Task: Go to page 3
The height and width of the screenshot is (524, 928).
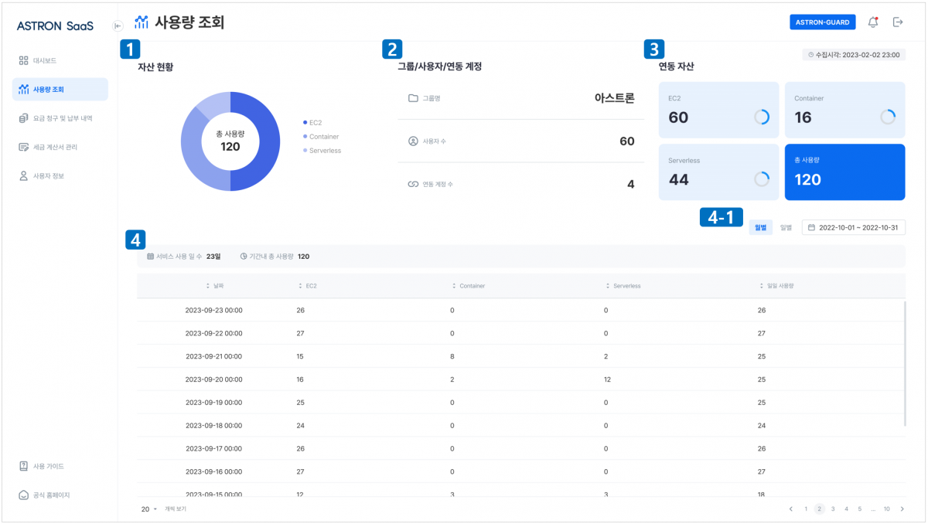Action: 833,509
